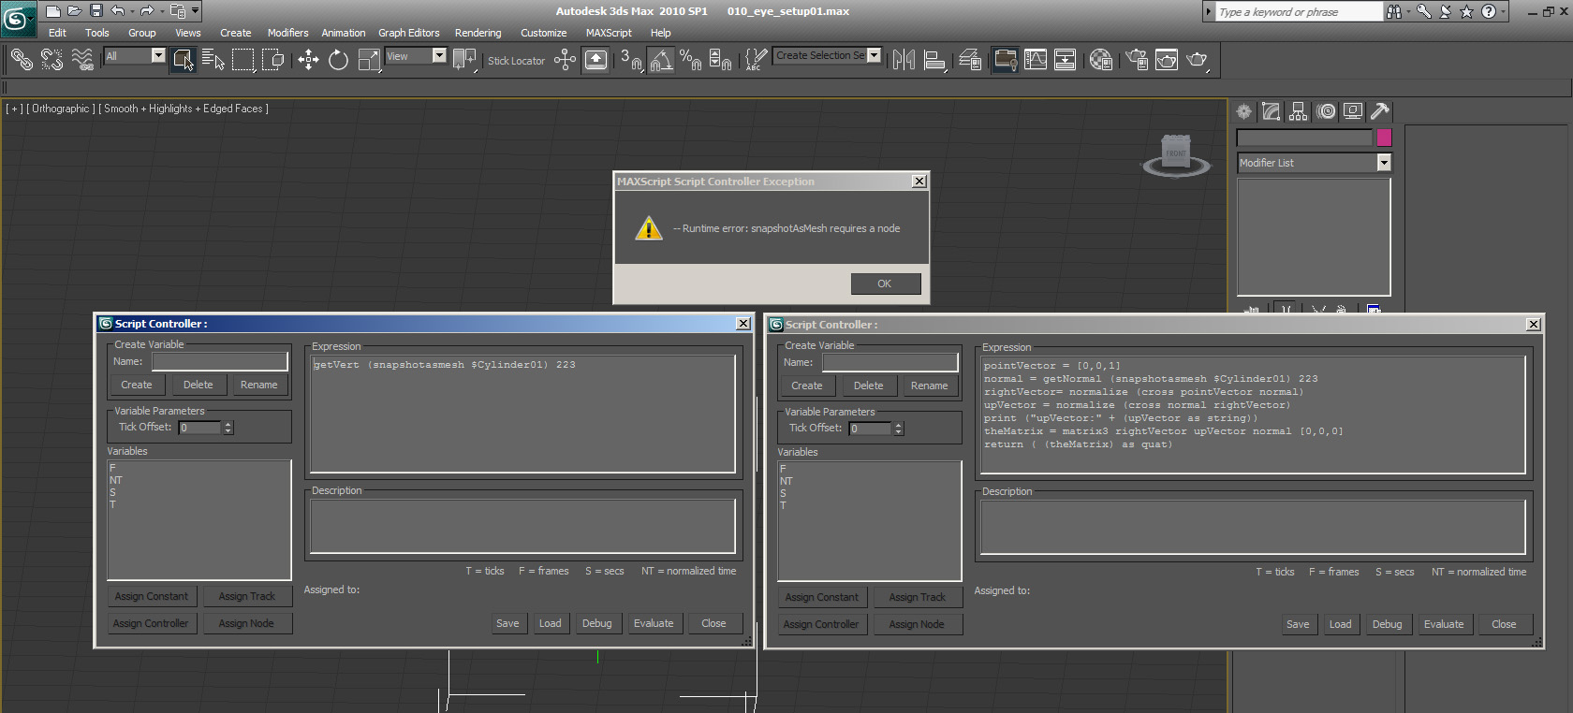
Task: Choose the Select Object tool
Action: point(184,60)
